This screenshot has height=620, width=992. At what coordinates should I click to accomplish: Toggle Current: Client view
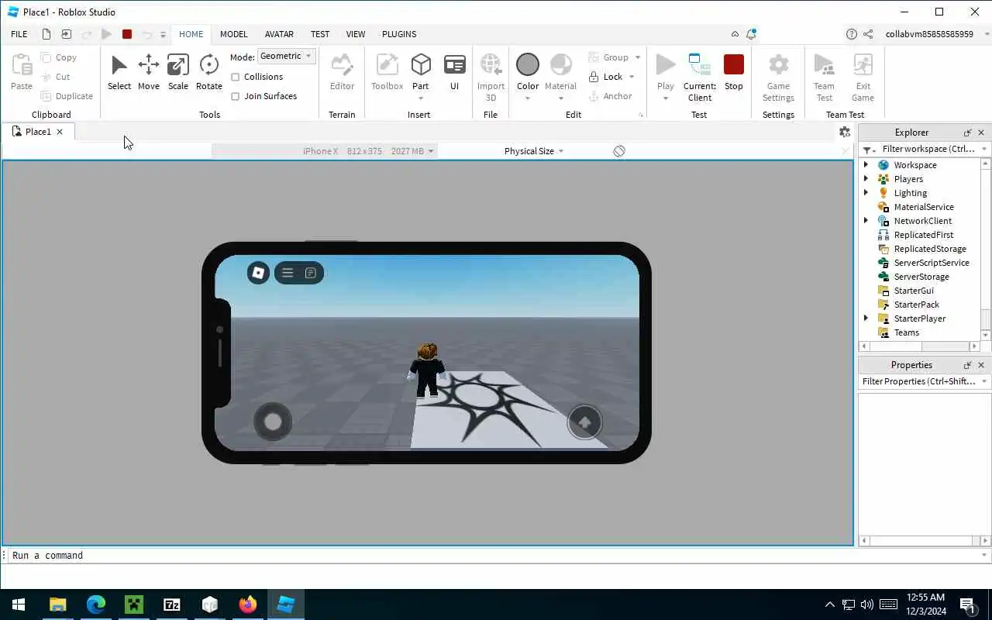click(x=700, y=77)
